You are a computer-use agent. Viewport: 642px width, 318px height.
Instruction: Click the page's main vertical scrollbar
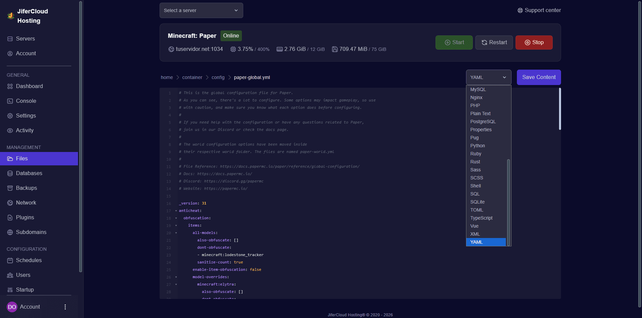640,154
